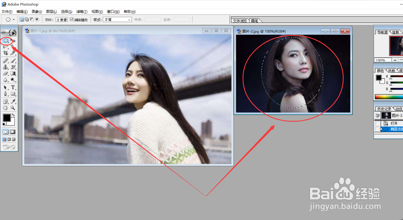Select the Dodge tool
Screen dimensions: 403x220
coord(13,80)
